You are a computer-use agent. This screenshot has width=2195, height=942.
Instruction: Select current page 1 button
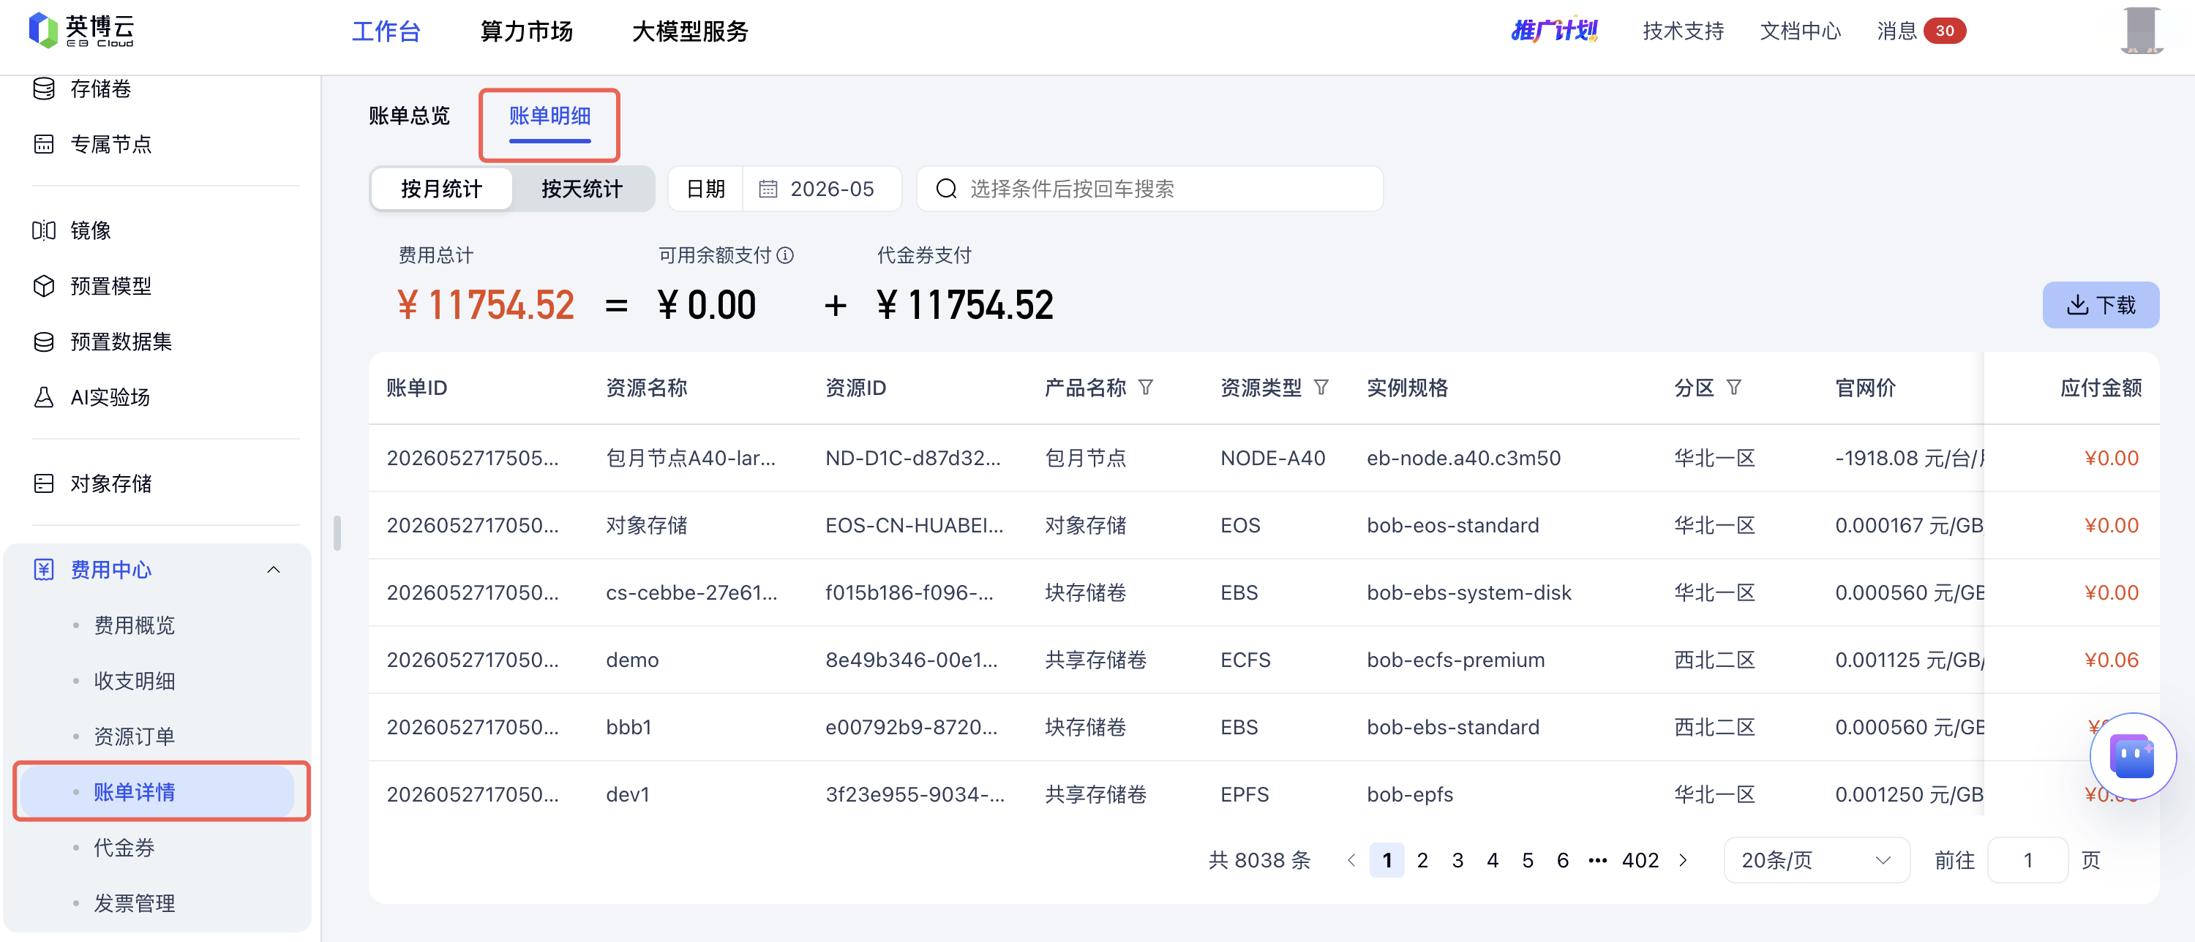point(1387,860)
